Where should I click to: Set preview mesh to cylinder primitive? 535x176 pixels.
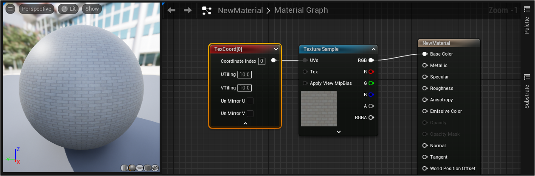tap(124, 168)
